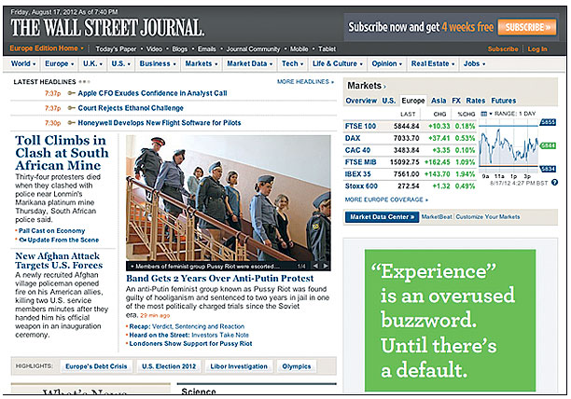Click the key icon beside Apple CFO headline
571x399 pixels.
point(71,94)
